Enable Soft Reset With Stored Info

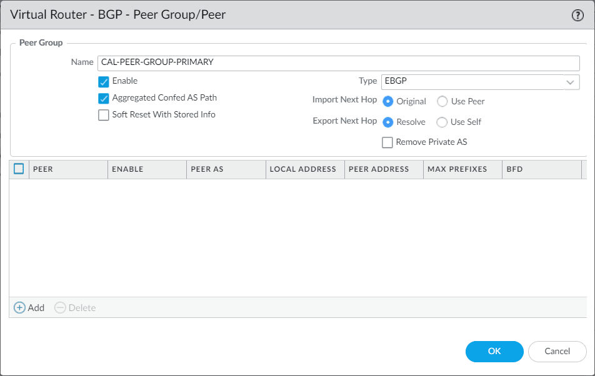[104, 114]
